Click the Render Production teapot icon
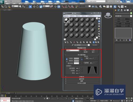Image resolution: width=133 pixels, height=102 pixels. [126, 7]
